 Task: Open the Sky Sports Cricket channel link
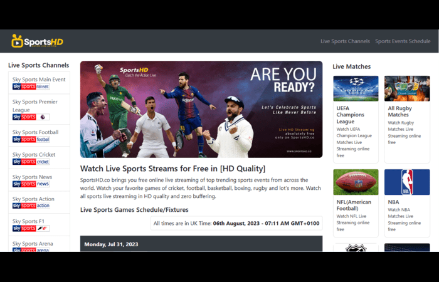[x=34, y=154]
